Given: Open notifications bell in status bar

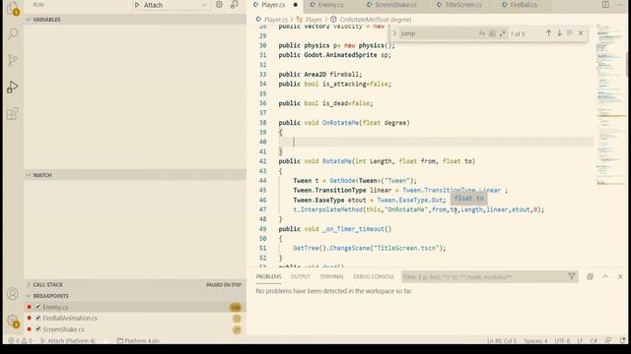Looking at the screenshot, I should 623,341.
